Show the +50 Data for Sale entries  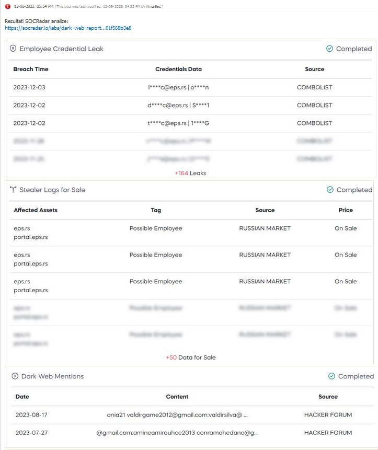[x=190, y=357]
